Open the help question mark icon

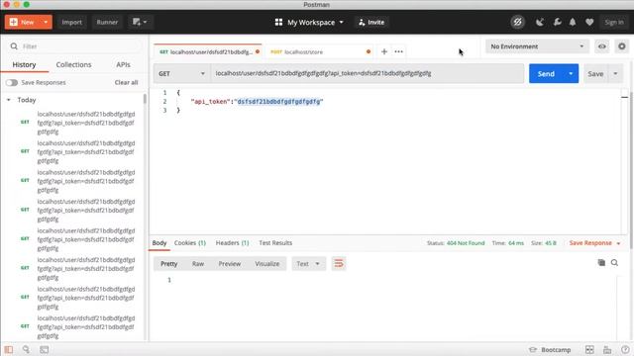coord(625,350)
